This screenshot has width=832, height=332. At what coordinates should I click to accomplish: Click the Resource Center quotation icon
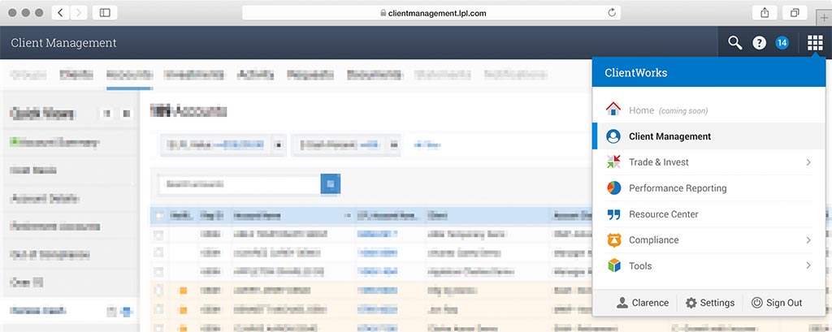click(613, 214)
